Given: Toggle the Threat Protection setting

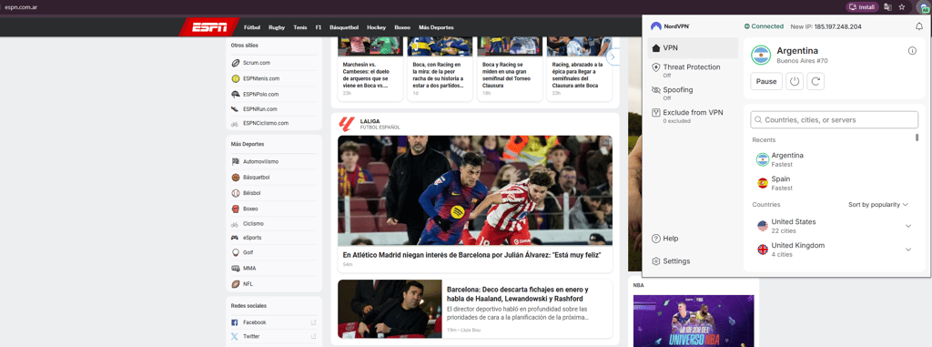Looking at the screenshot, I should point(693,70).
